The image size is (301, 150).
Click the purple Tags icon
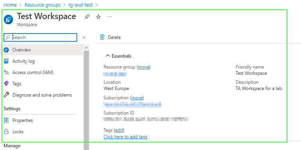6,84
